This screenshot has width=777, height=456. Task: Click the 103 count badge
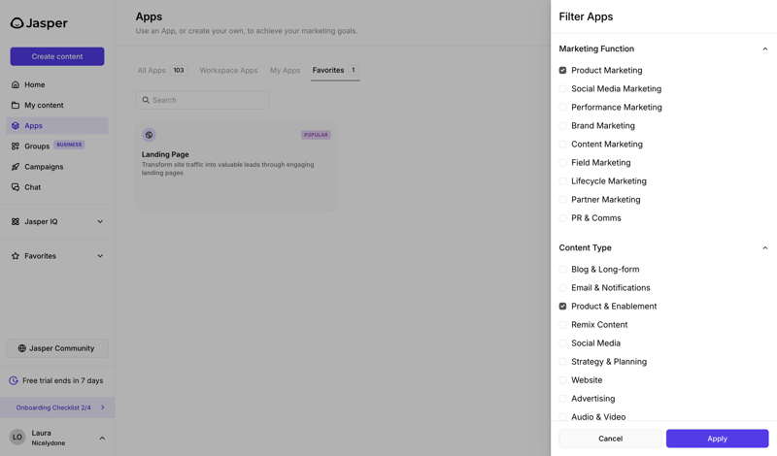point(179,70)
